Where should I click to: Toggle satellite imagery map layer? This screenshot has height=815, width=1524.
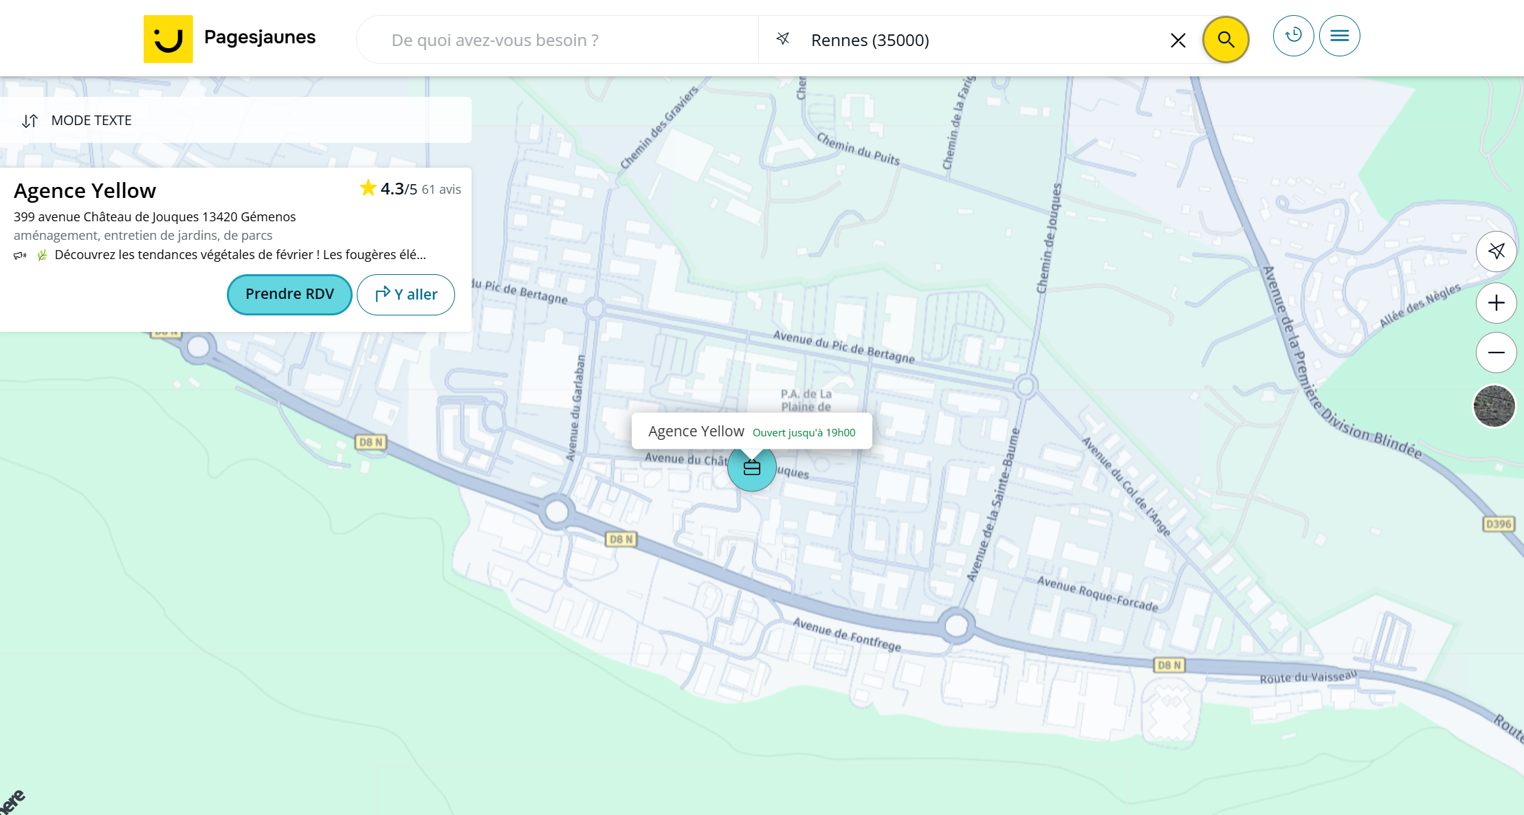[x=1494, y=405]
